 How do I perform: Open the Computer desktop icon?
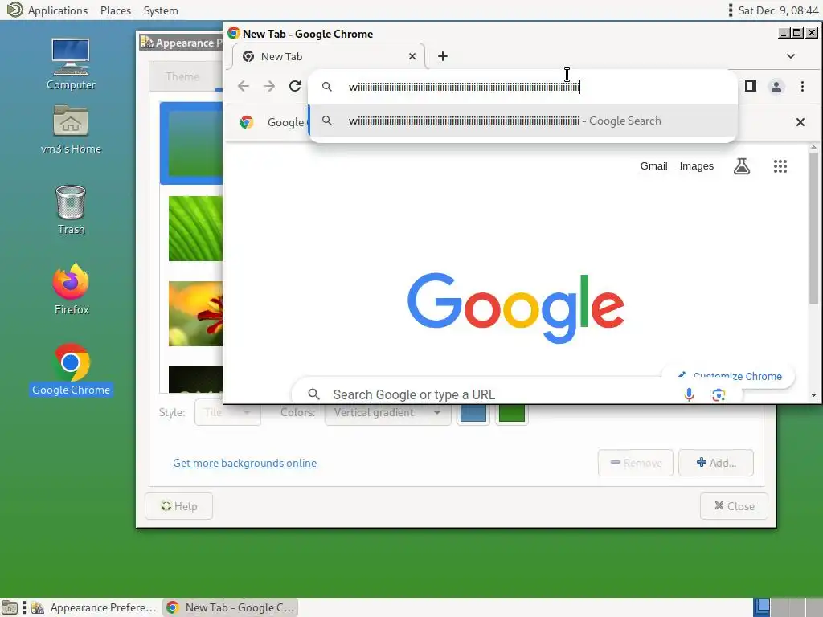click(x=71, y=64)
